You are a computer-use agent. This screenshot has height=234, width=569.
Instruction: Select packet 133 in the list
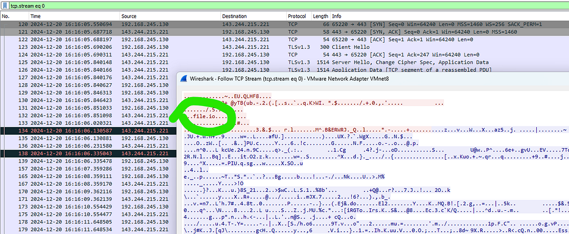pyautogui.click(x=87, y=123)
